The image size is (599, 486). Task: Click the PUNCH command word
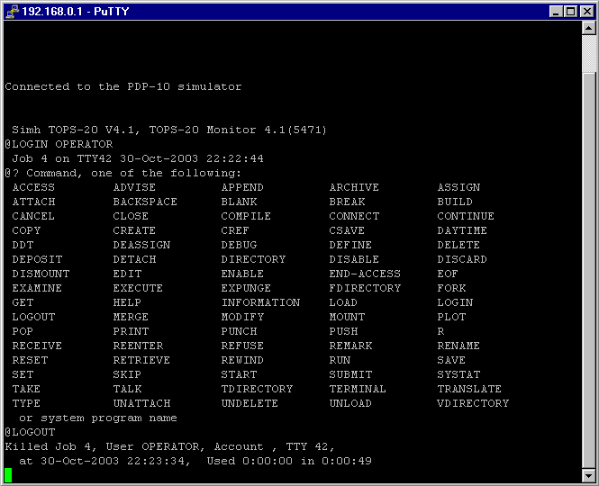coord(239,331)
